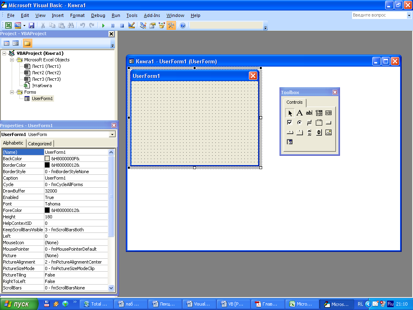Switch to the Categorized tab
Viewport: 413px width, 310px height.
[x=40, y=144]
